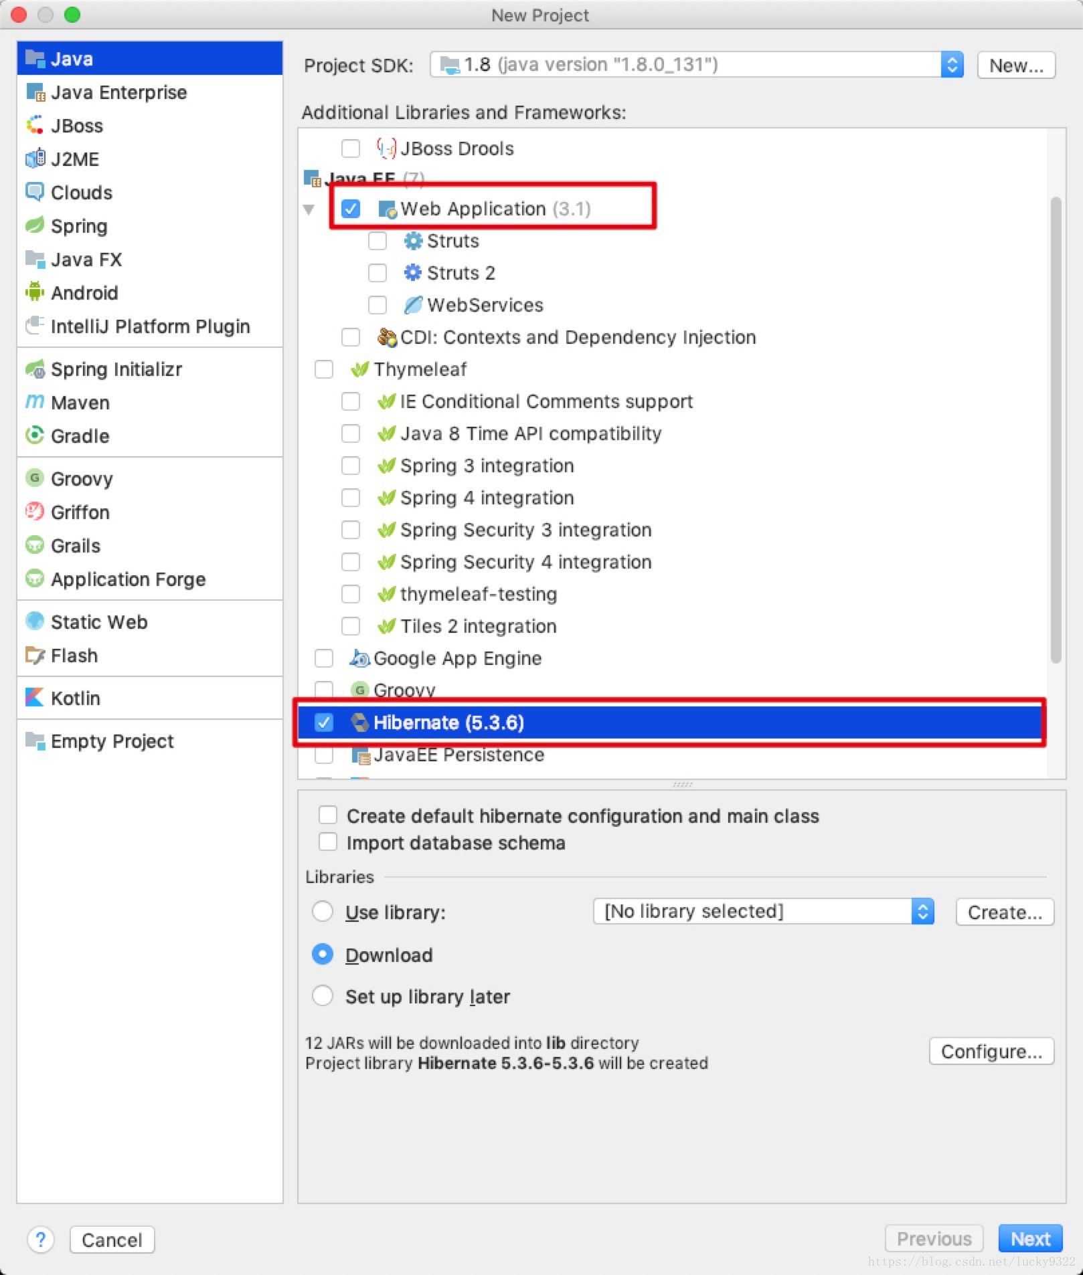Choose Empty Project in the list

pos(150,741)
